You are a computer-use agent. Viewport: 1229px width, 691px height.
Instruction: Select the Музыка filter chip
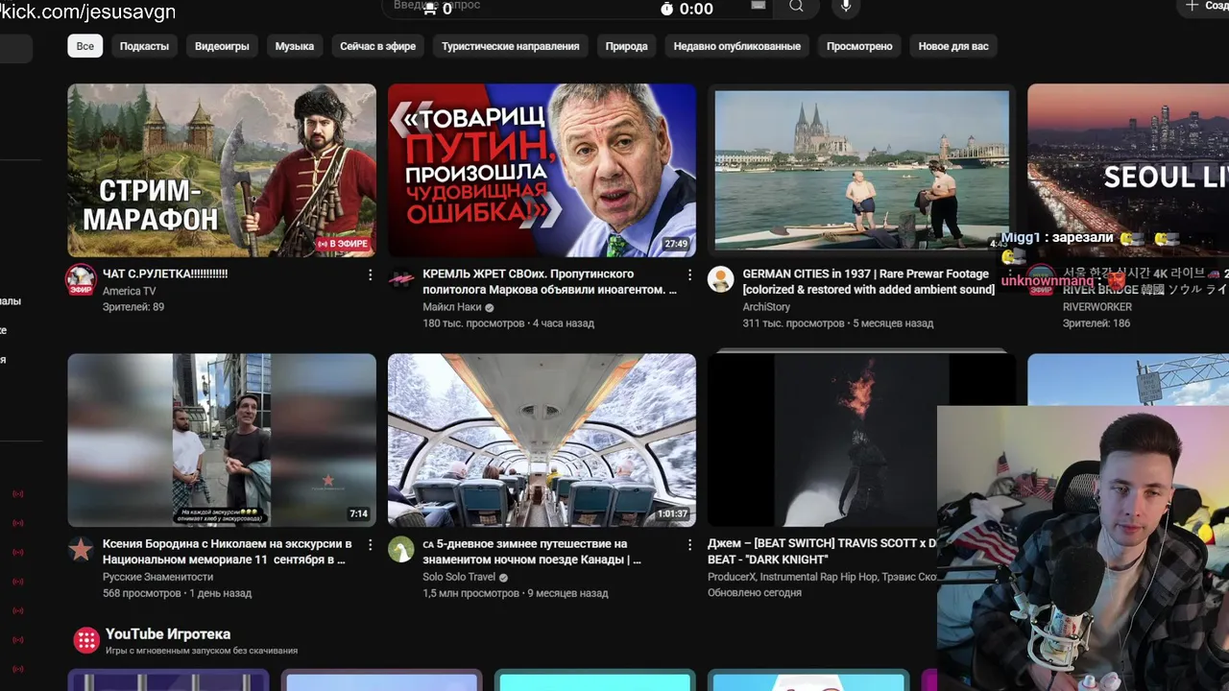295,46
